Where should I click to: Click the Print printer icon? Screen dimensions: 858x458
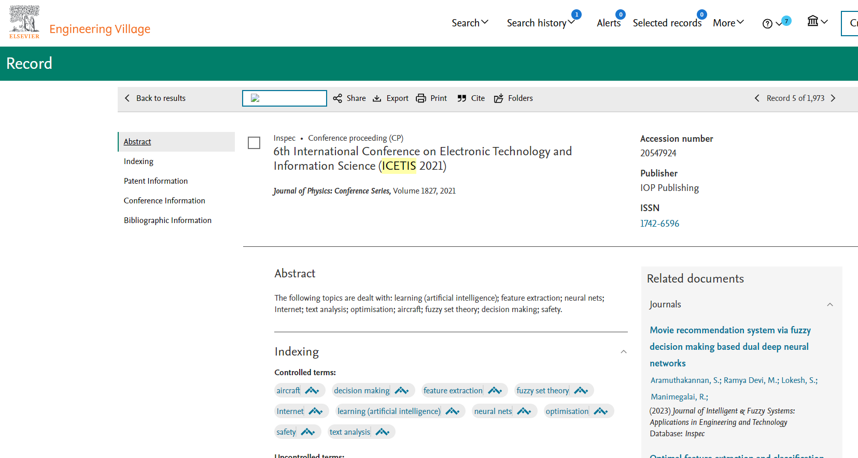pos(421,98)
